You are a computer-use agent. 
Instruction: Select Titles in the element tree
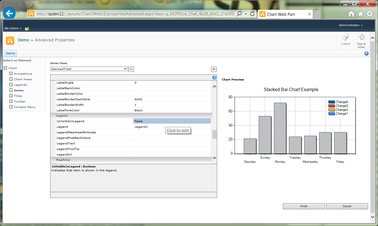point(18,96)
